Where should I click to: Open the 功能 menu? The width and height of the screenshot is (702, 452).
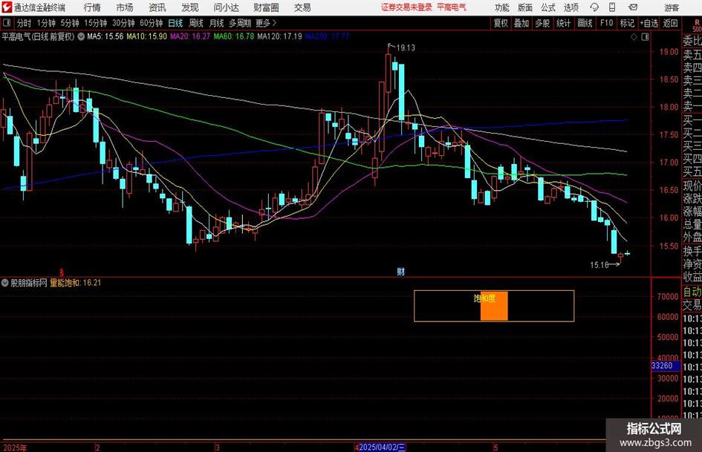[x=502, y=7]
